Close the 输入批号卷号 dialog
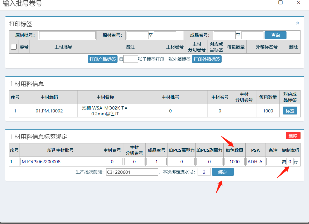 coord(298,3)
